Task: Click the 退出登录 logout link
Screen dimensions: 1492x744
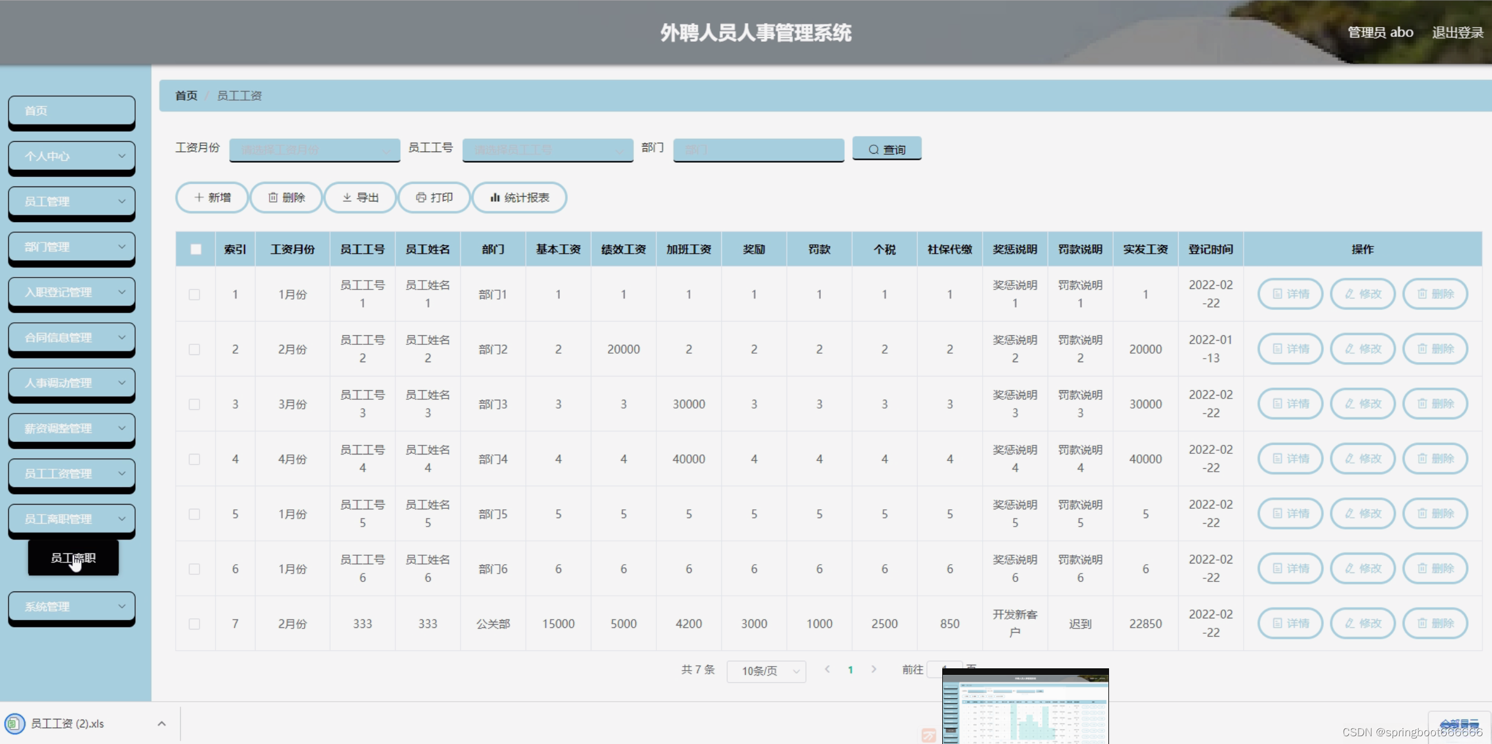Action: tap(1457, 33)
